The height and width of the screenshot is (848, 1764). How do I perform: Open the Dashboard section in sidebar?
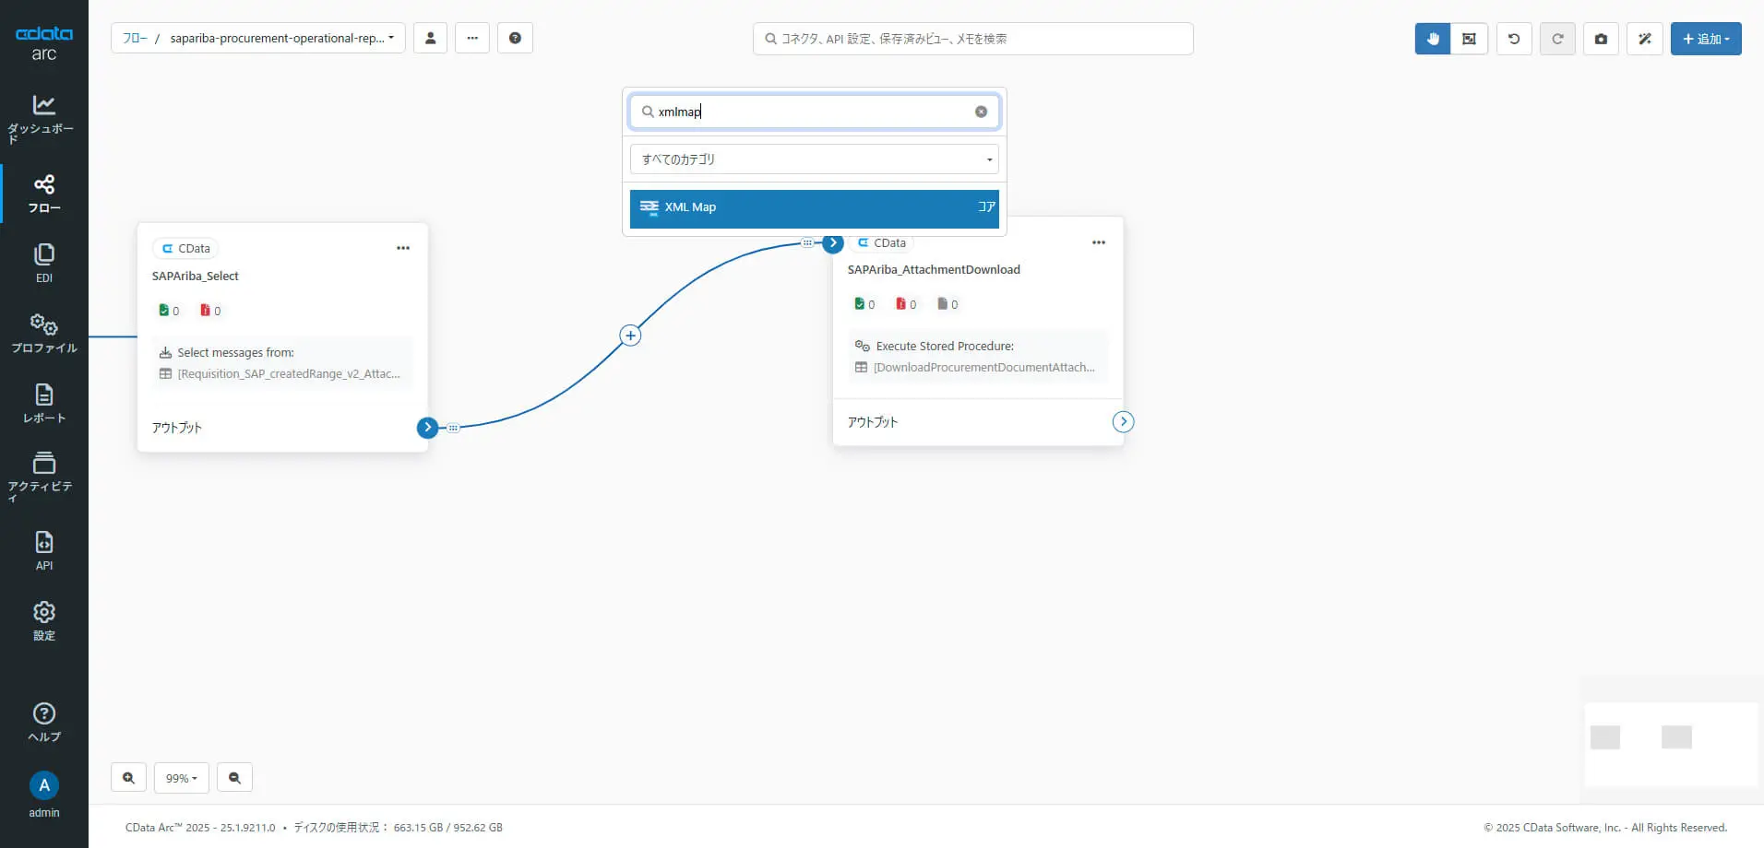coord(44,120)
